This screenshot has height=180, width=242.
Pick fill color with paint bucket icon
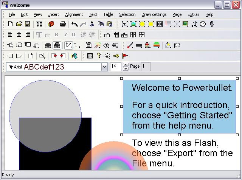[148, 45]
